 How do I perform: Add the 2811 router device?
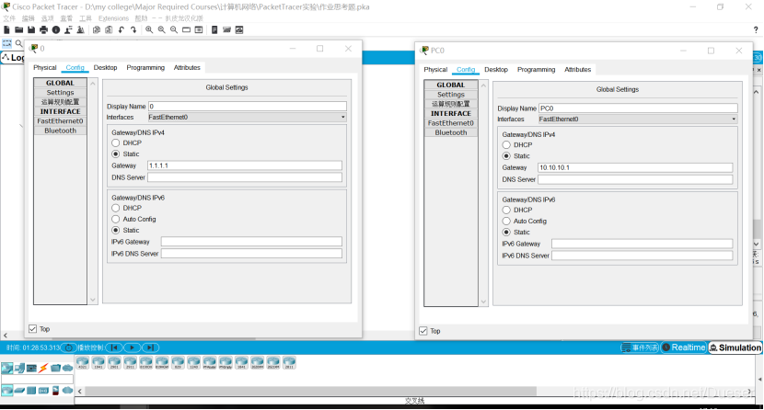(289, 363)
